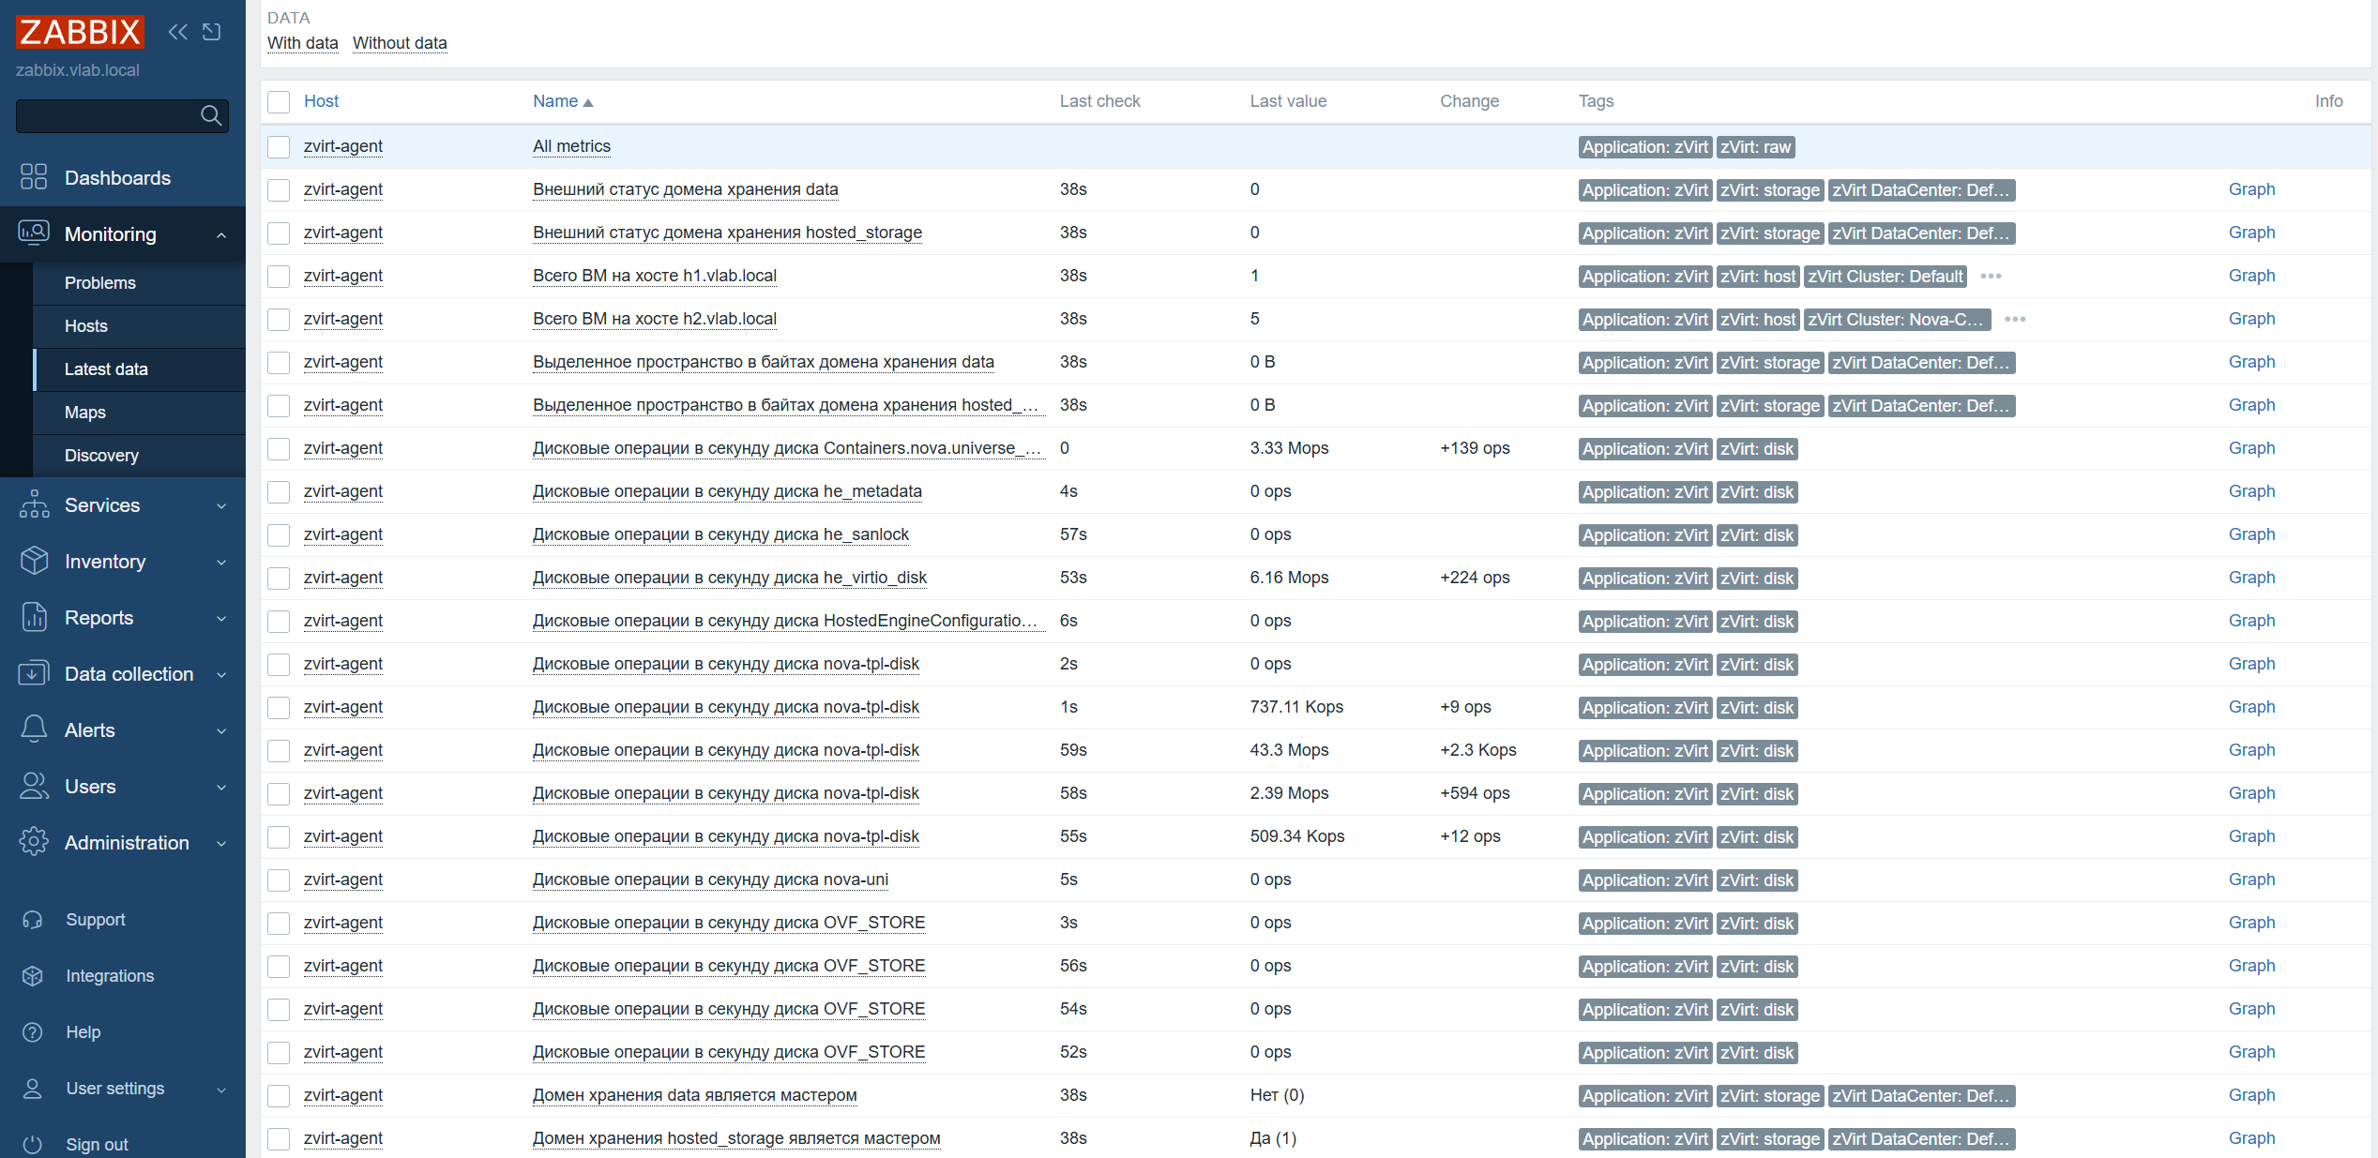Expand the Administration menu chevron
The image size is (2378, 1158).
[x=221, y=843]
